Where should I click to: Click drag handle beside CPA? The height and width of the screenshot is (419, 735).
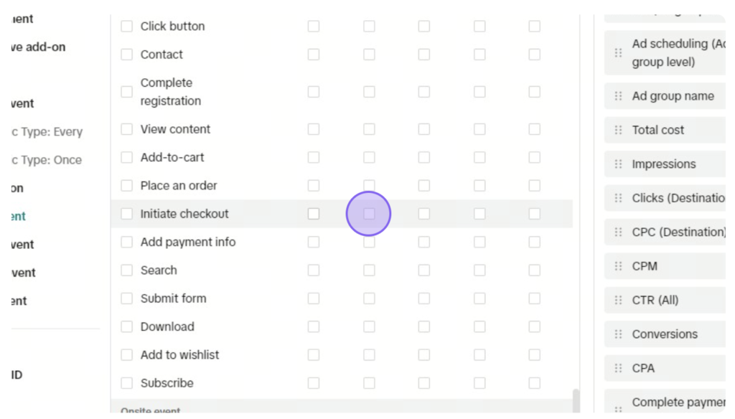click(x=618, y=368)
